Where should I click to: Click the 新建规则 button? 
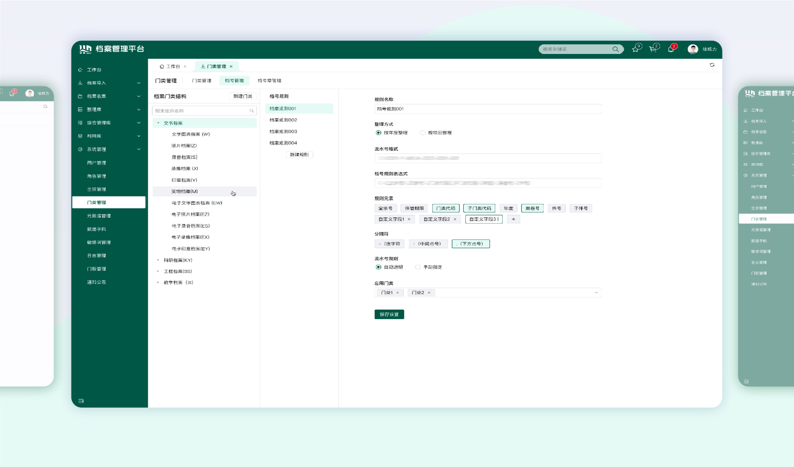click(299, 155)
